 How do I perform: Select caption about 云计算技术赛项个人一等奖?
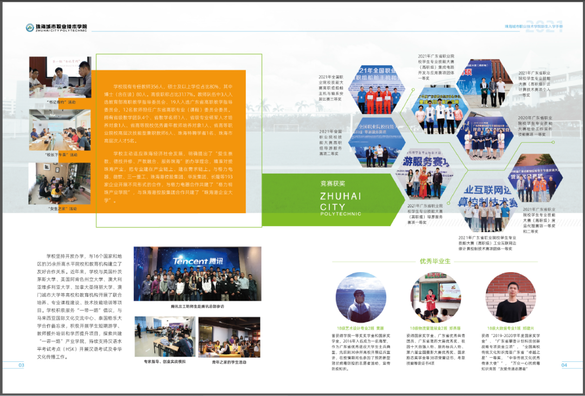(x=534, y=84)
